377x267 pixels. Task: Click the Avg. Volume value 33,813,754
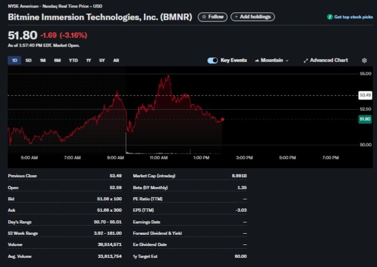110,256
